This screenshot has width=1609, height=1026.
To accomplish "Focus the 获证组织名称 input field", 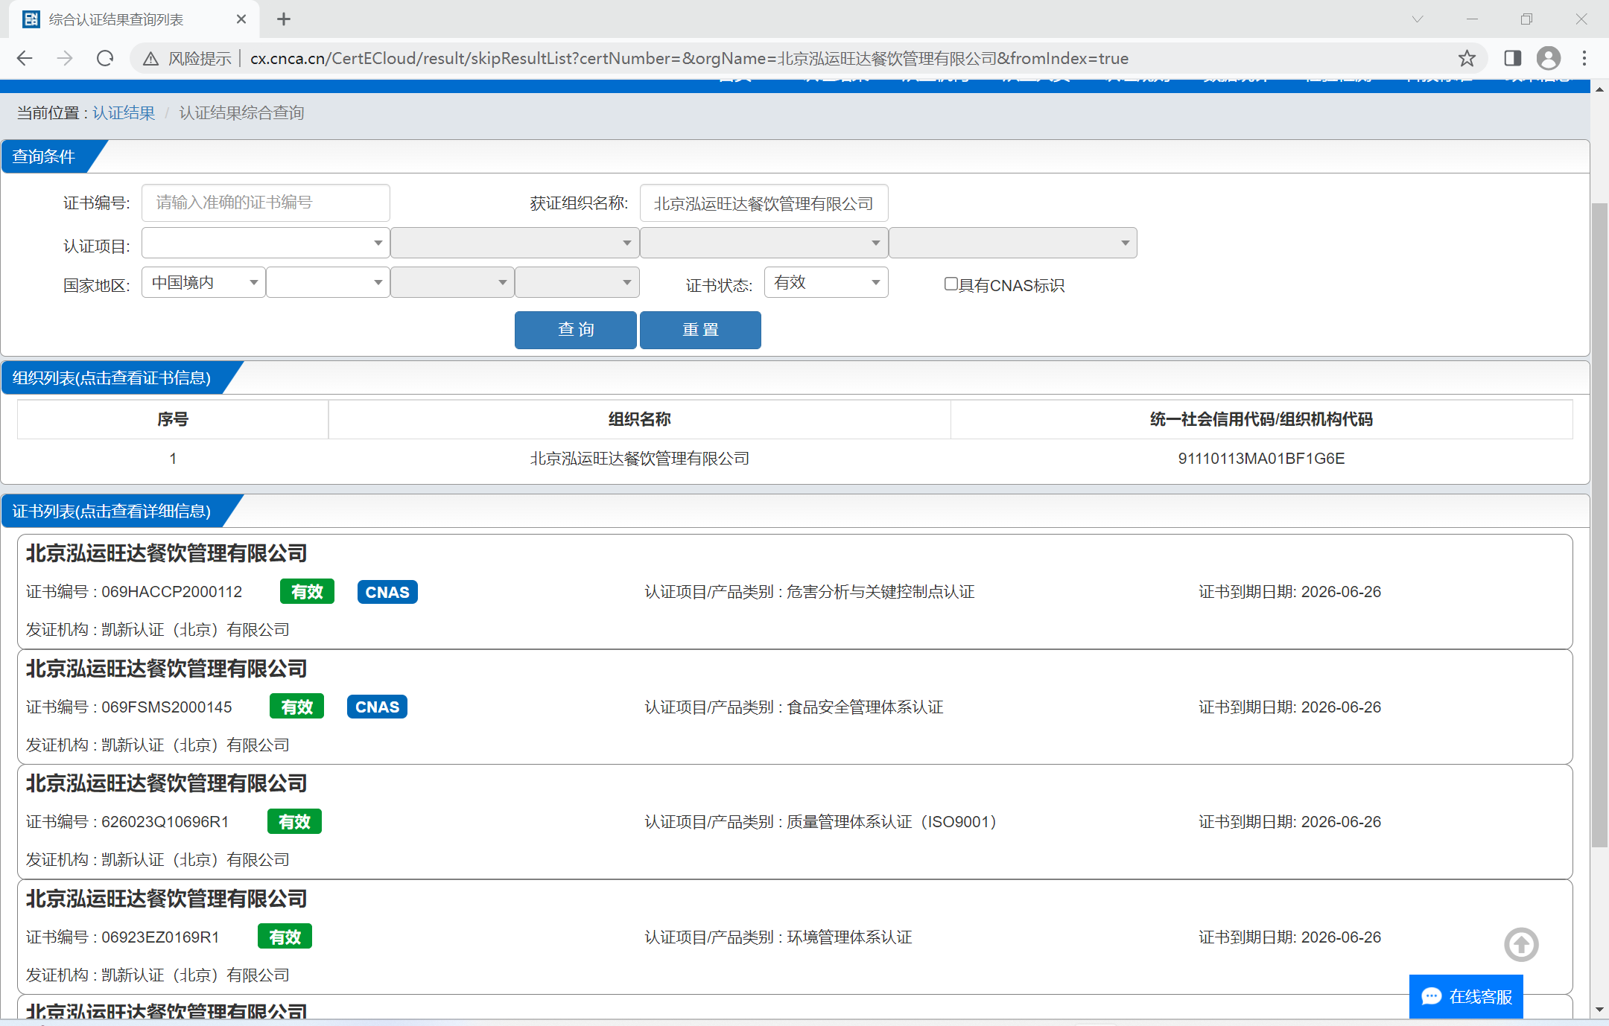I will pos(764,203).
